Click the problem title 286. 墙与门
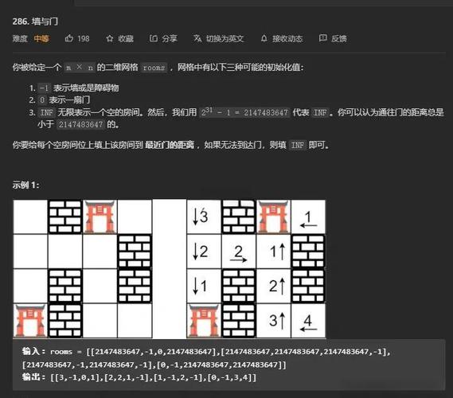 click(35, 21)
